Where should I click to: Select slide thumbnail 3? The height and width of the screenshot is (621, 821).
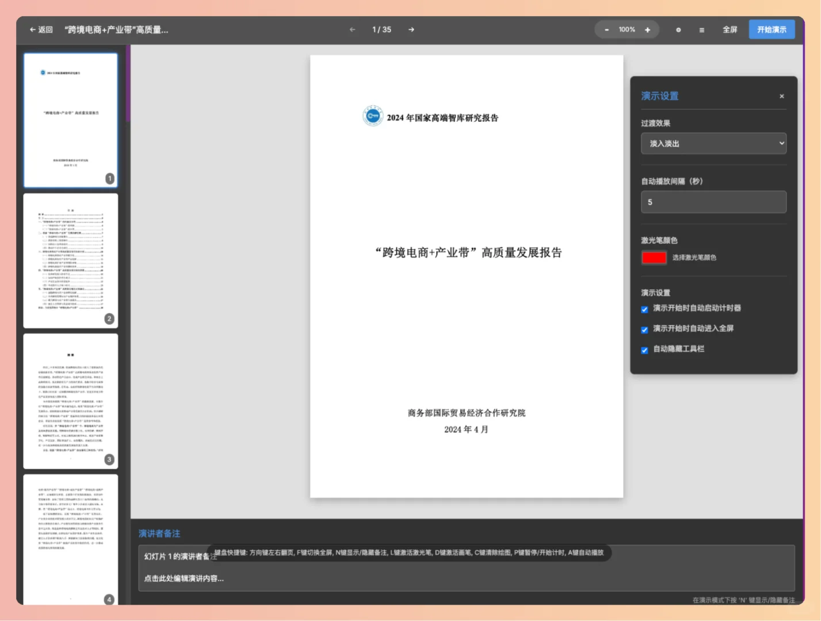71,401
